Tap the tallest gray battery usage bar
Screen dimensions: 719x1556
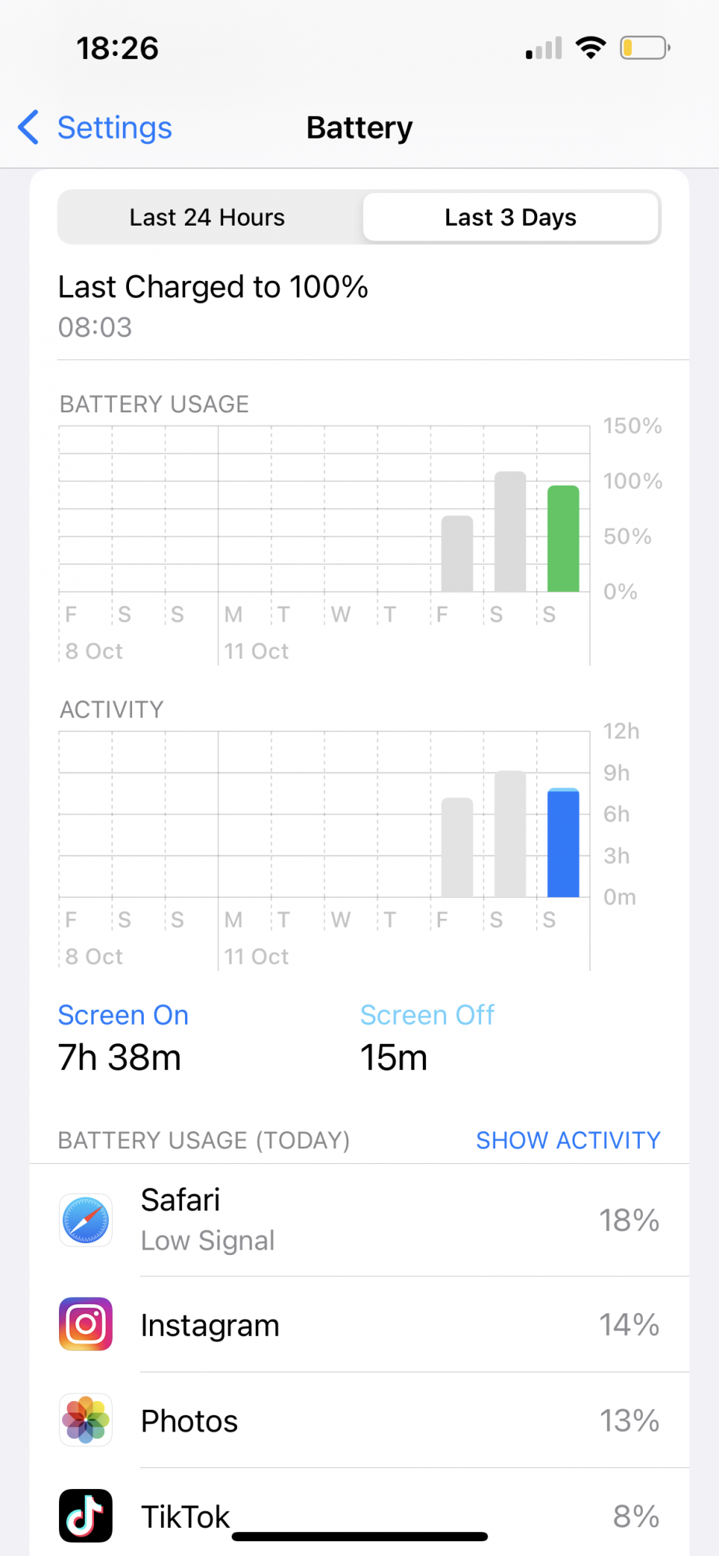(x=510, y=531)
